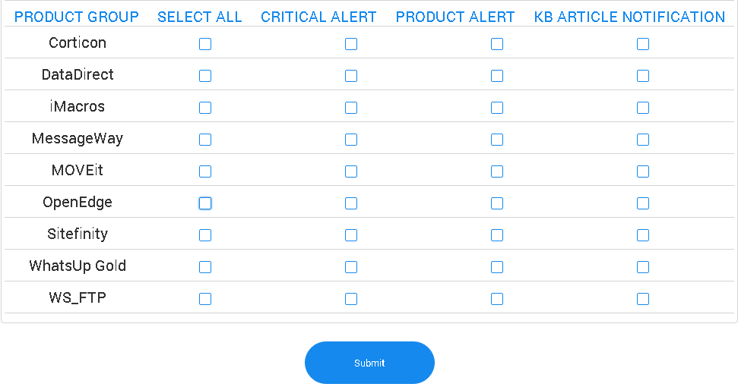The height and width of the screenshot is (390, 738).
Task: Tick Product Alert for WhatsUp Gold
Action: coord(497,267)
